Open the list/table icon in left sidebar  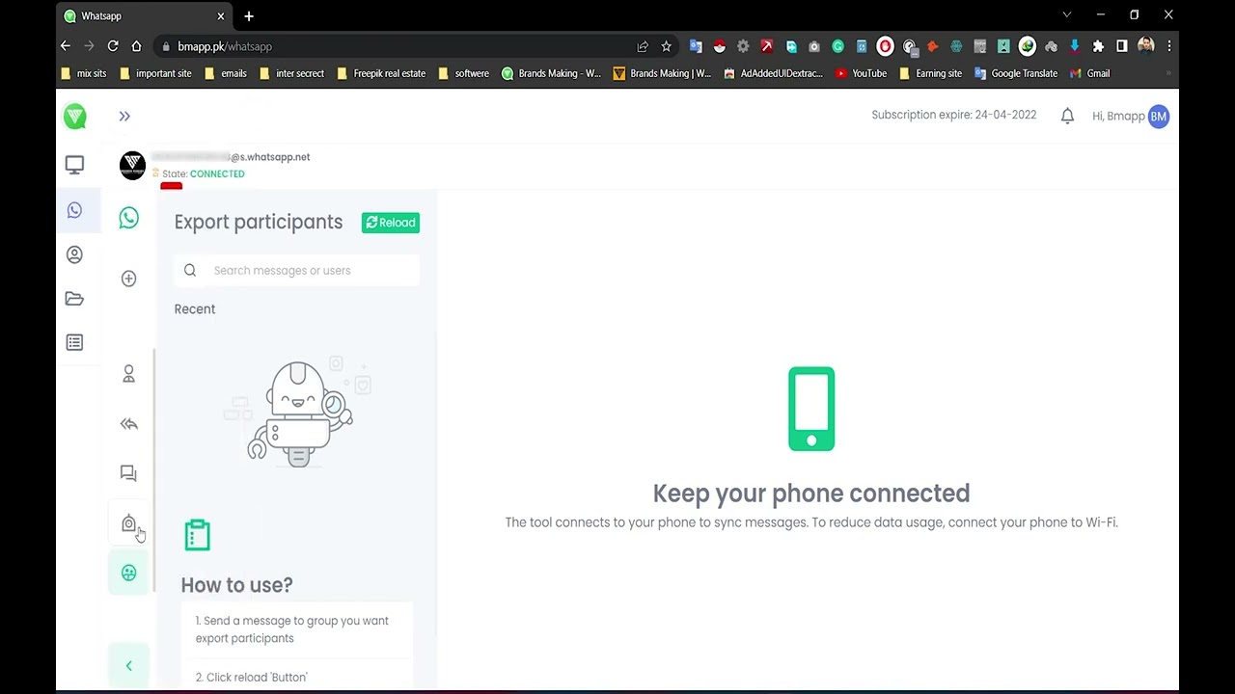(74, 343)
